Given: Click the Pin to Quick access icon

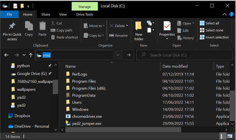Looking at the screenshot, I should click(12, 26).
